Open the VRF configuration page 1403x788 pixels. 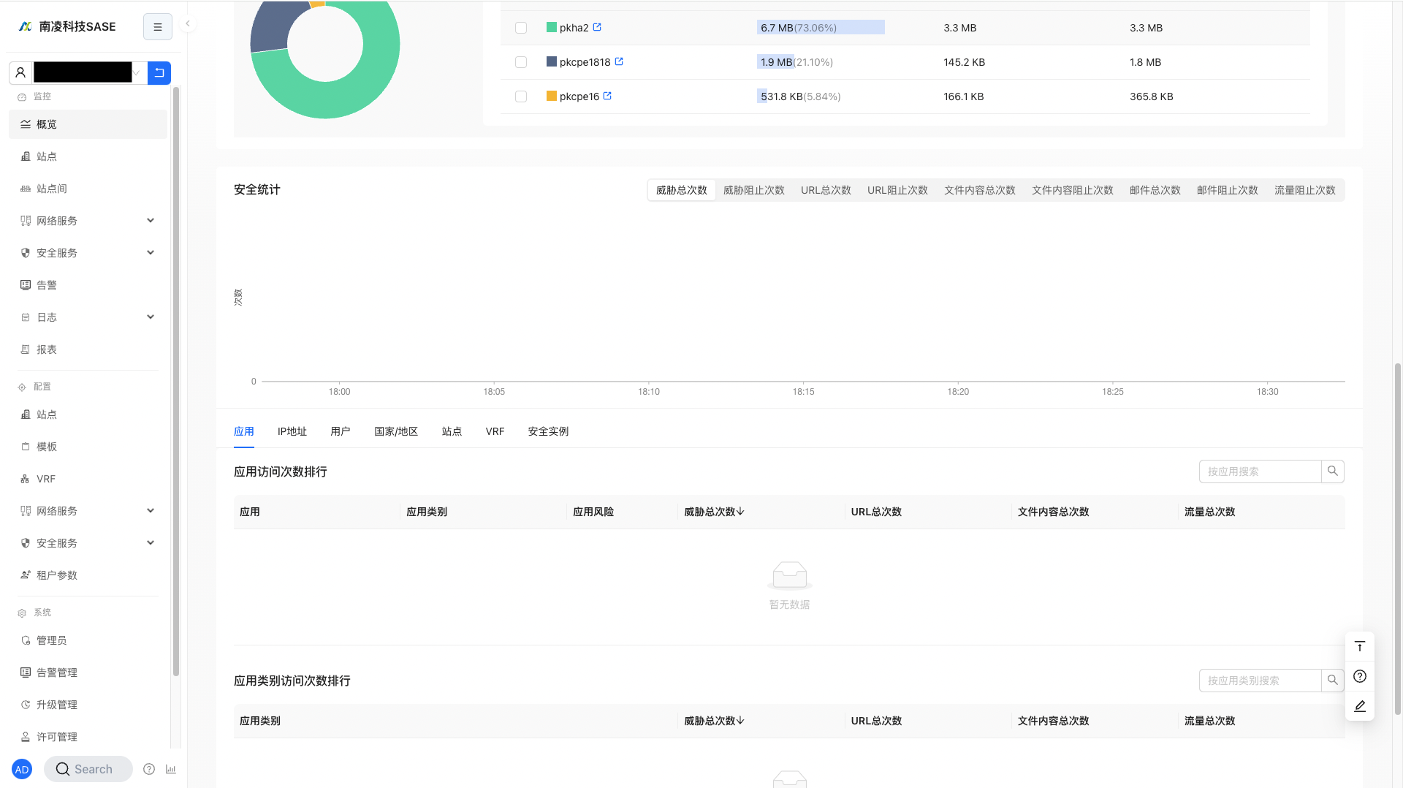click(x=88, y=479)
